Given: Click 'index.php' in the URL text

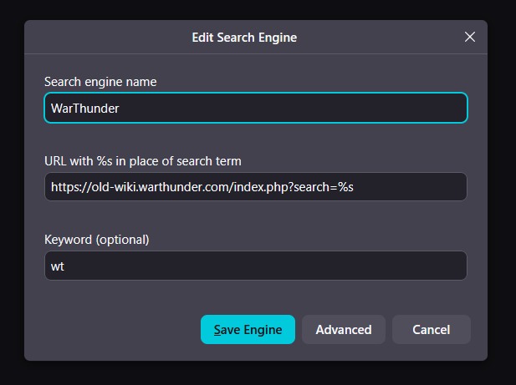Looking at the screenshot, I should (263, 187).
